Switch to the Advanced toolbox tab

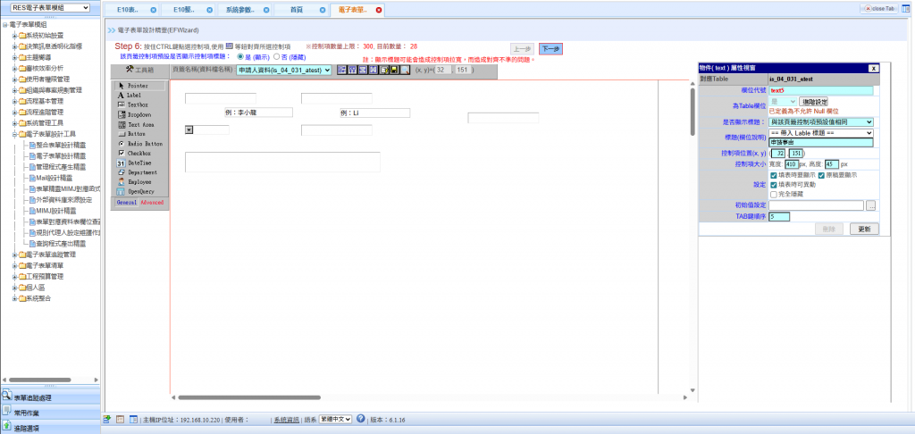pos(152,203)
